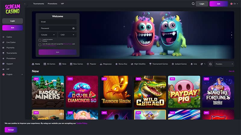The height and width of the screenshot is (135, 241).
Task: Open the CAD currency dropdown
Action: (67, 35)
